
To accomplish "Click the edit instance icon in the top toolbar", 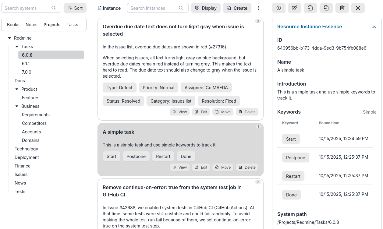I will click(x=294, y=8).
